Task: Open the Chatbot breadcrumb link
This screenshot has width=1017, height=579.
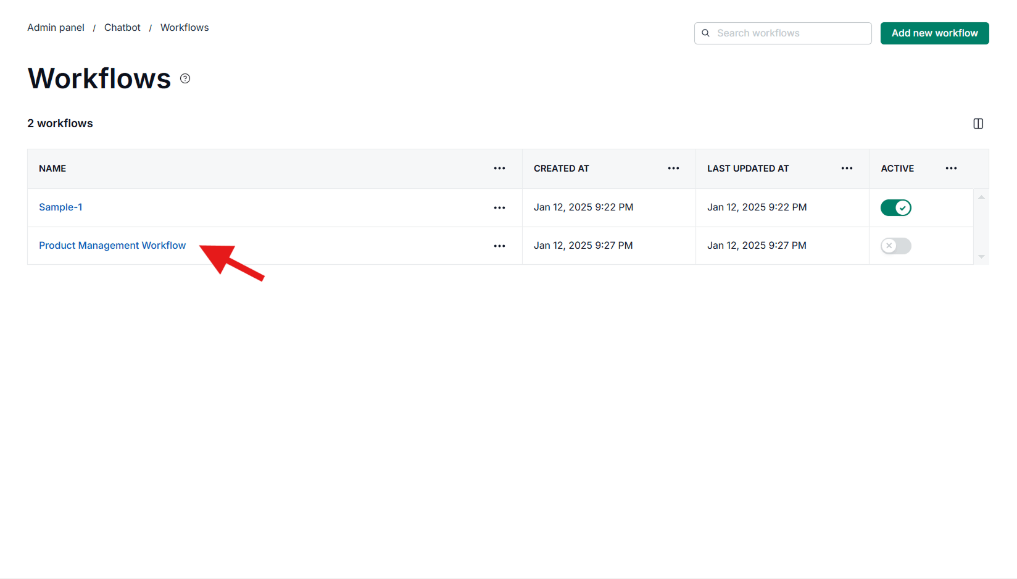Action: tap(122, 27)
